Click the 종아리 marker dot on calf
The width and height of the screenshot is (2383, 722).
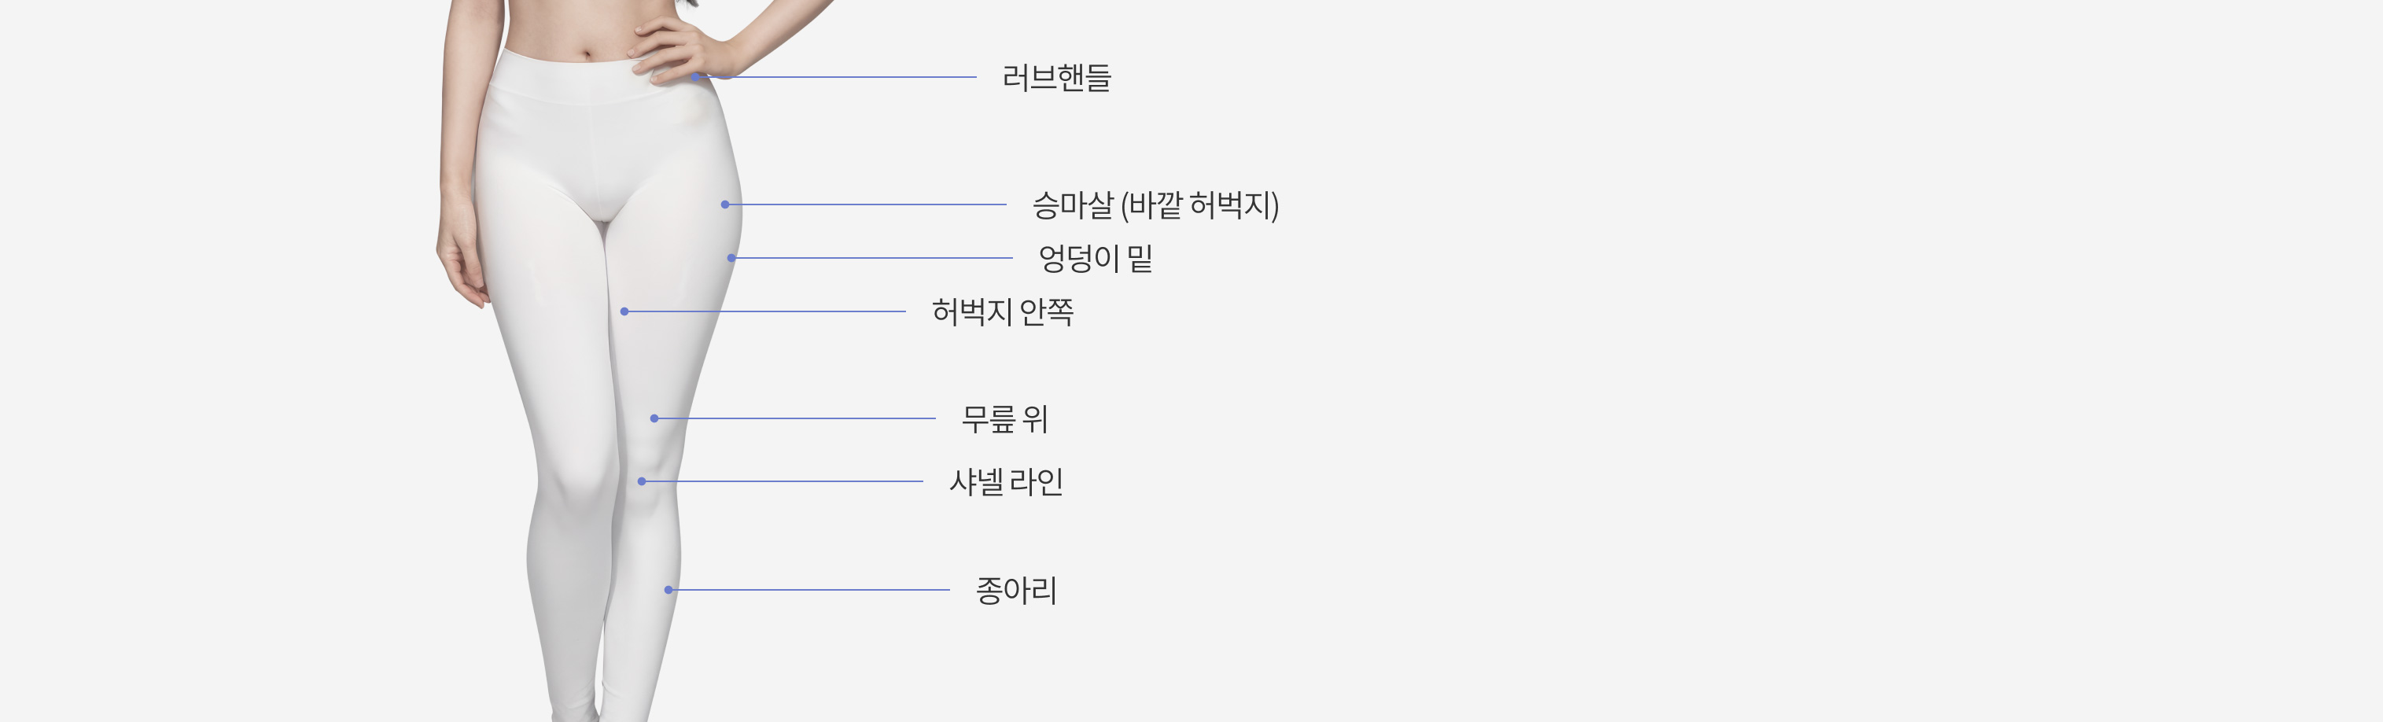(668, 590)
